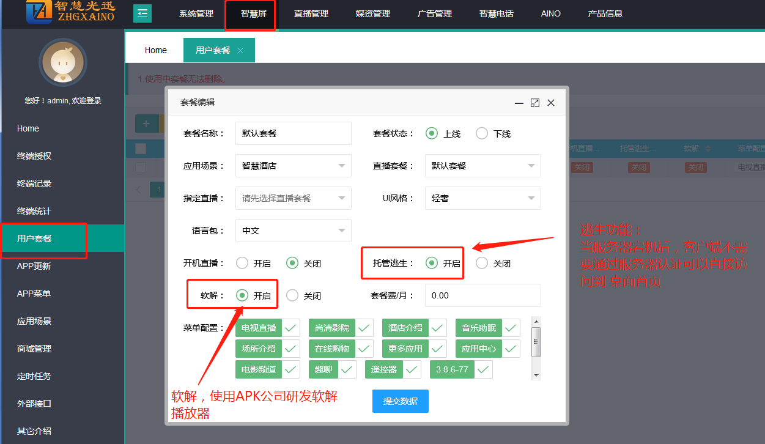This screenshot has width=765, height=444.
Task: Open 直播管理 in the top menu
Action: pyautogui.click(x=311, y=14)
